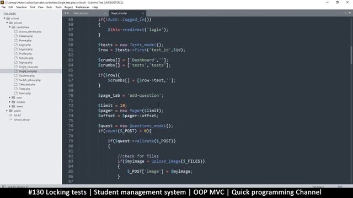Open Students.php in sidebar
Screen dimensions: 353x198
pos(27,76)
